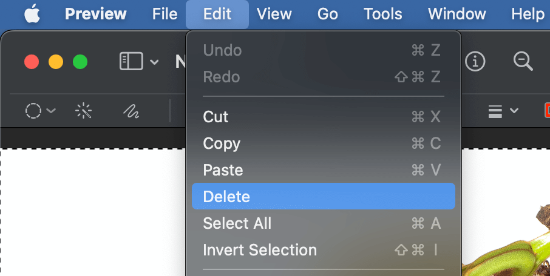Image resolution: width=550 pixels, height=276 pixels.
Task: Open the Apple menu
Action: tap(32, 15)
